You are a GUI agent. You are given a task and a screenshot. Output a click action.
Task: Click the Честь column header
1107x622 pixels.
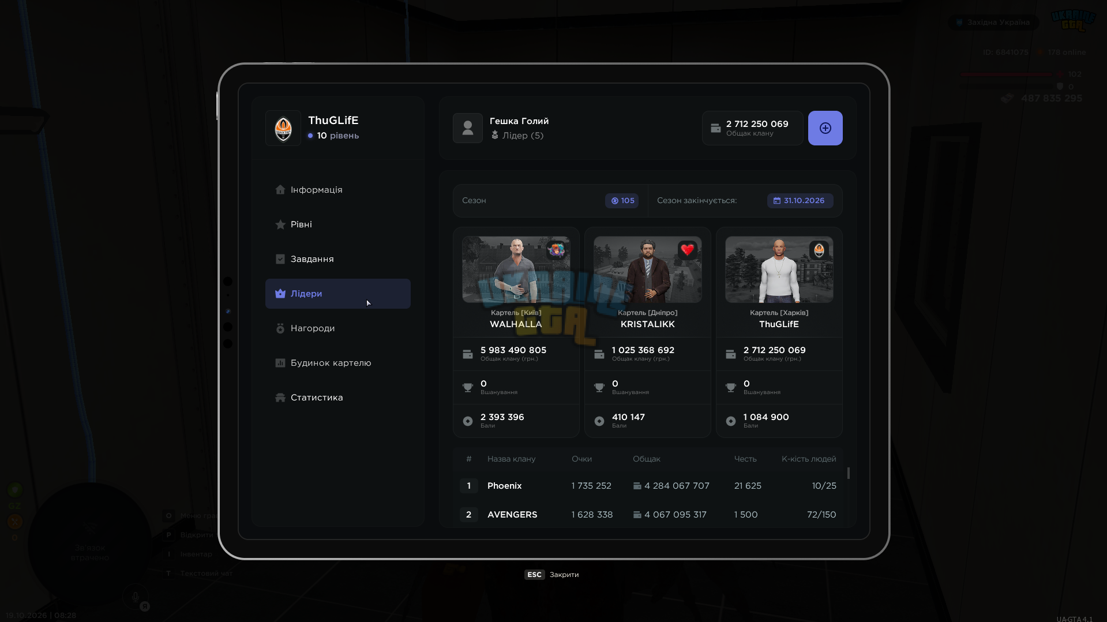click(x=745, y=459)
